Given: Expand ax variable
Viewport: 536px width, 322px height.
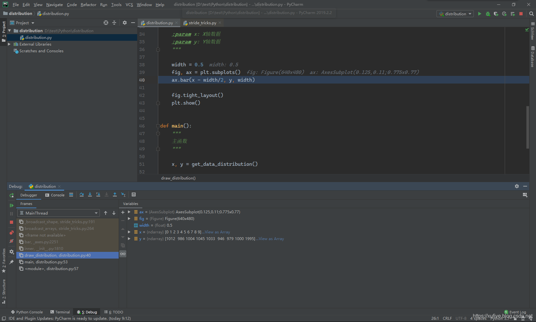Looking at the screenshot, I should point(129,212).
